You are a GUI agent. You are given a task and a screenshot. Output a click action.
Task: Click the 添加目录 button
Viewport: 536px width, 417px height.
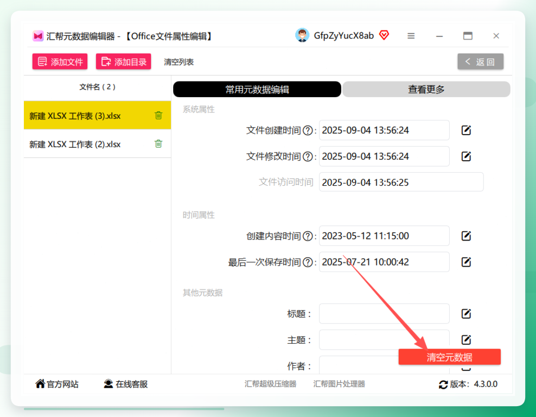[123, 61]
